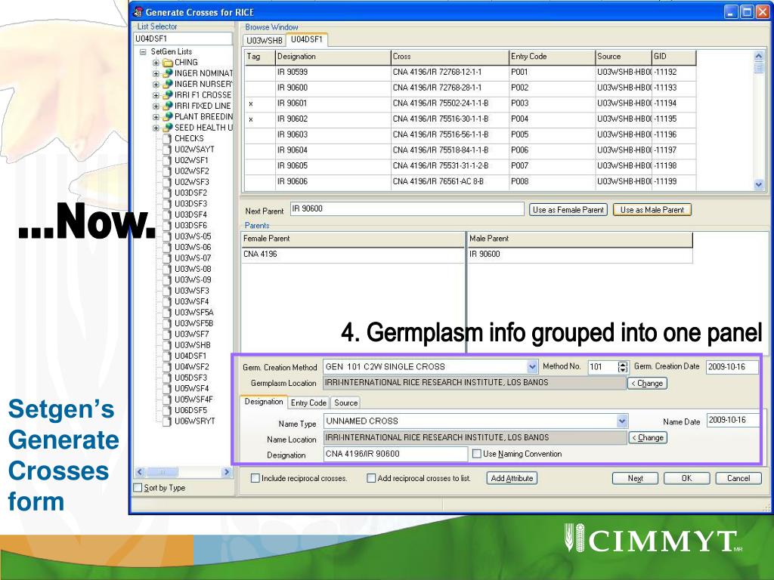
Task: Click the IRRI F1 CROSSE globe icon
Action: [x=168, y=95]
